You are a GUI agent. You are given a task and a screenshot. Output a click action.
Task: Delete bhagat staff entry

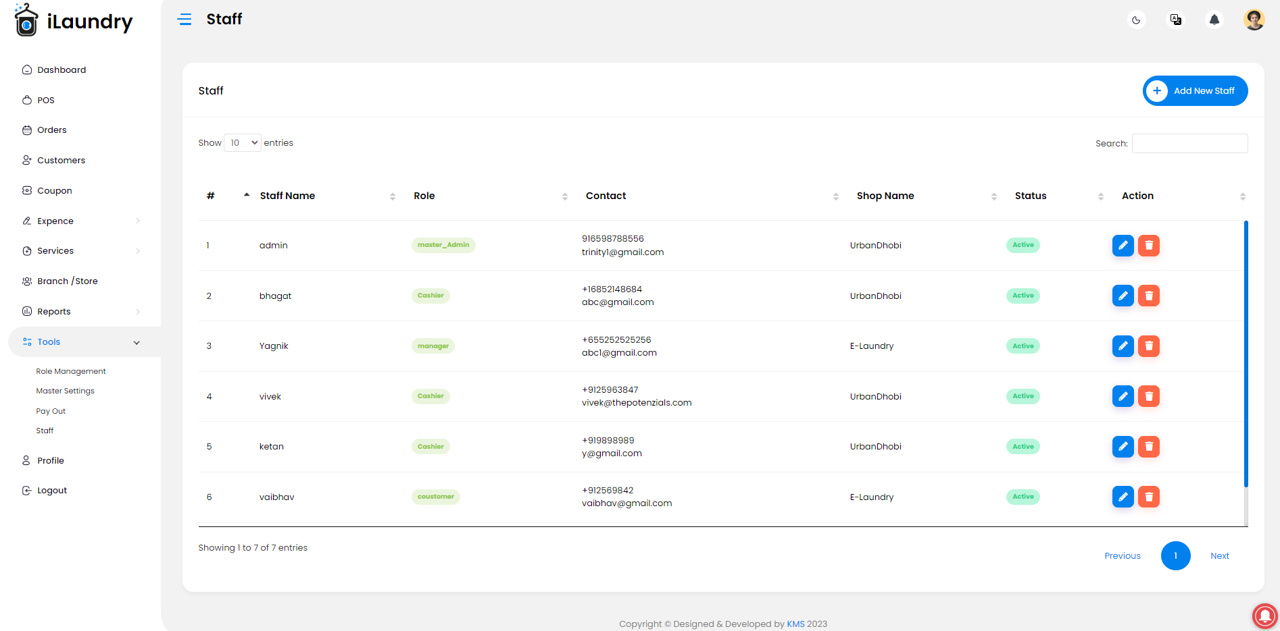pos(1149,296)
